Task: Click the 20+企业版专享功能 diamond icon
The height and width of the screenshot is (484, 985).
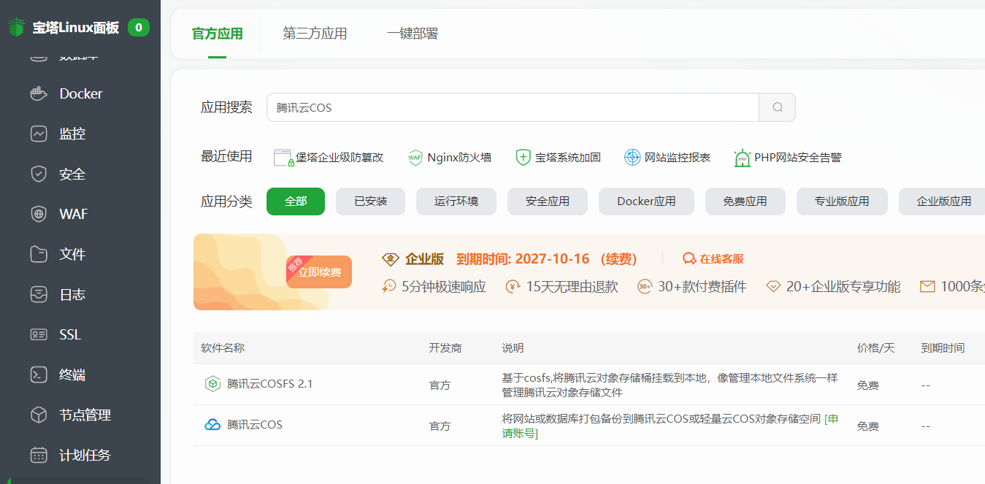Action: tap(773, 286)
